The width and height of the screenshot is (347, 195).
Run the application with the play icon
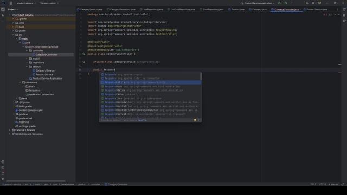click(280, 3)
